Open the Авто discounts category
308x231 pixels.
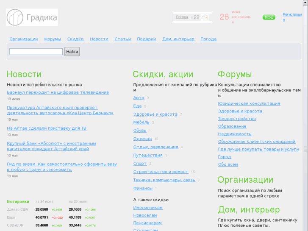(x=139, y=98)
